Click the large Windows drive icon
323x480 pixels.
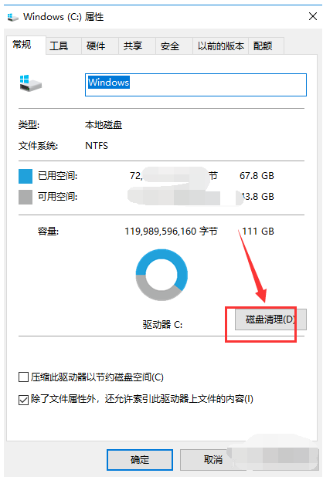tap(30, 83)
